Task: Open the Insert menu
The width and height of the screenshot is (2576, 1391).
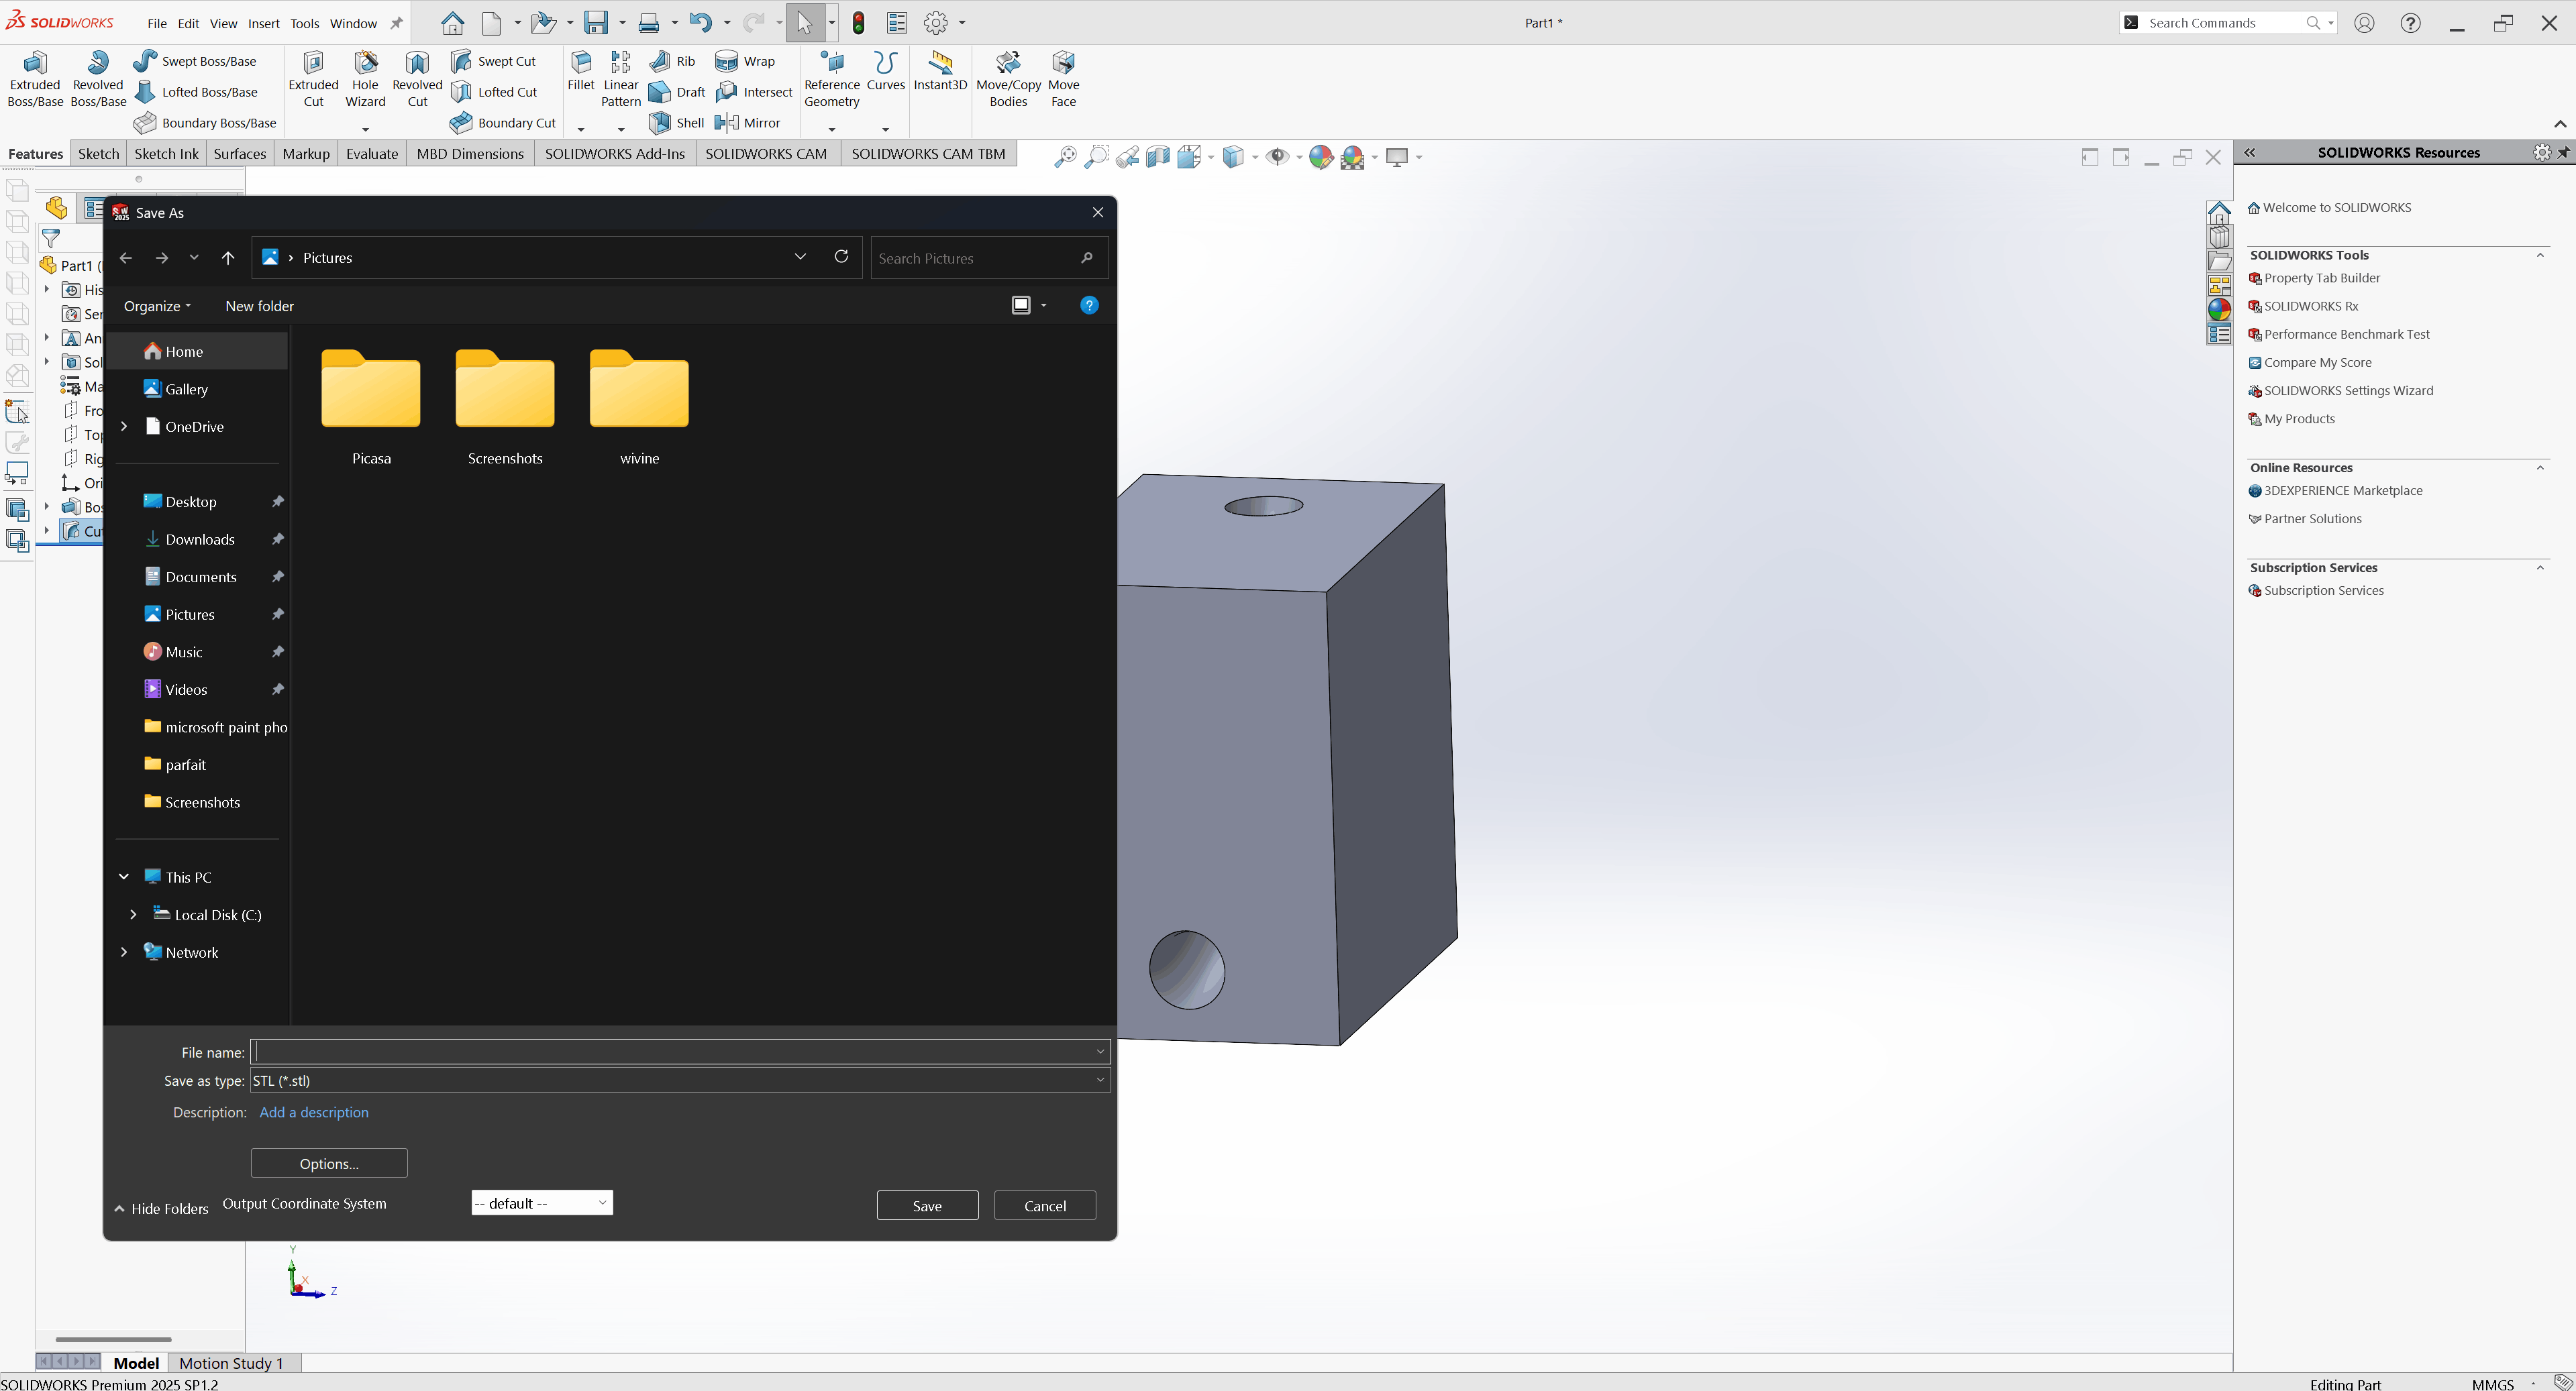Action: click(264, 23)
